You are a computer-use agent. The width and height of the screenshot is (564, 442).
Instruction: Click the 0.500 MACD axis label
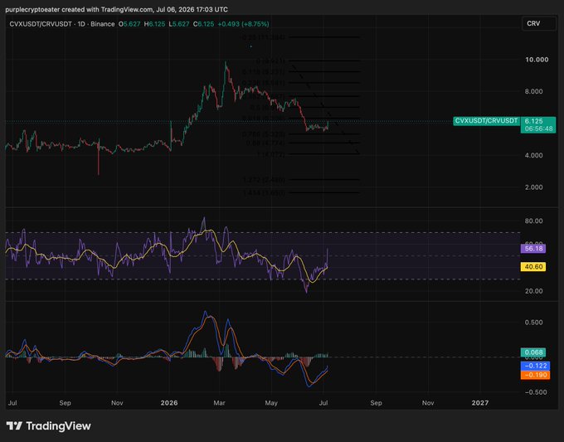coord(534,323)
